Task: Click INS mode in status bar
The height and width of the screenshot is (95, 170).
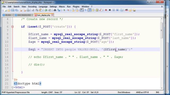Action: [158, 92]
